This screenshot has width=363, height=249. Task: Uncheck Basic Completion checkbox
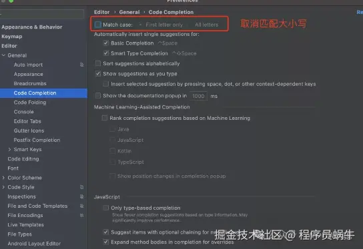106,43
